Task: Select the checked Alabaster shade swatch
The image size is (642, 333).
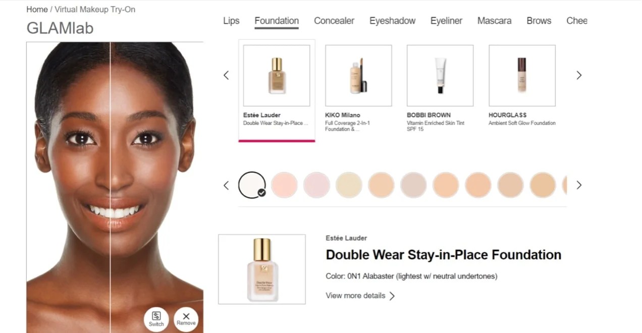Action: tap(252, 185)
